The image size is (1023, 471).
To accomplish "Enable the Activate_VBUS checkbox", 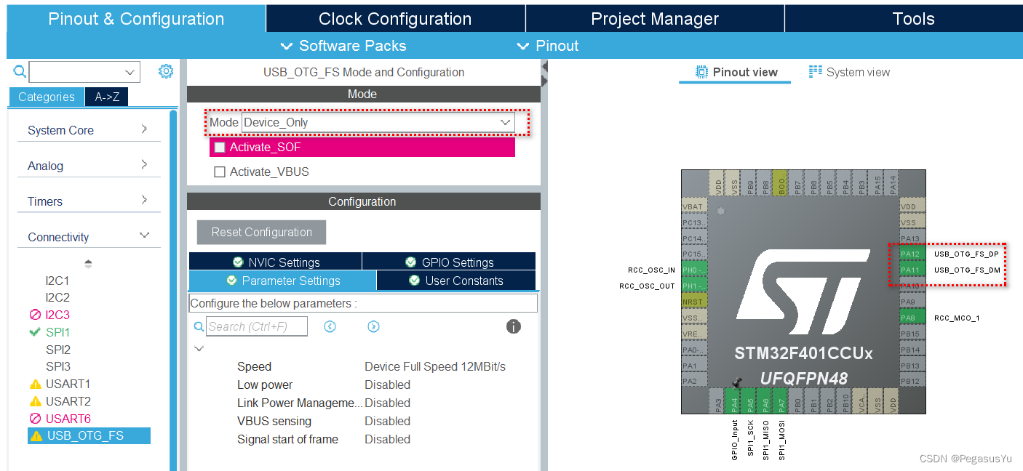I will [x=220, y=172].
